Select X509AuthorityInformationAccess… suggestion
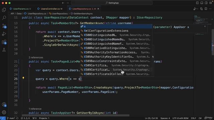The image size is (214, 120). (116, 52)
